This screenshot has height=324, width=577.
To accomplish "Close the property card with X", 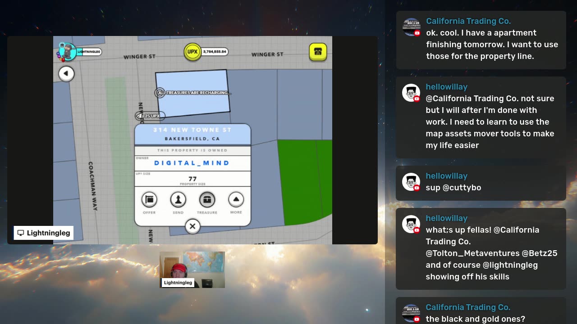I will [x=192, y=226].
